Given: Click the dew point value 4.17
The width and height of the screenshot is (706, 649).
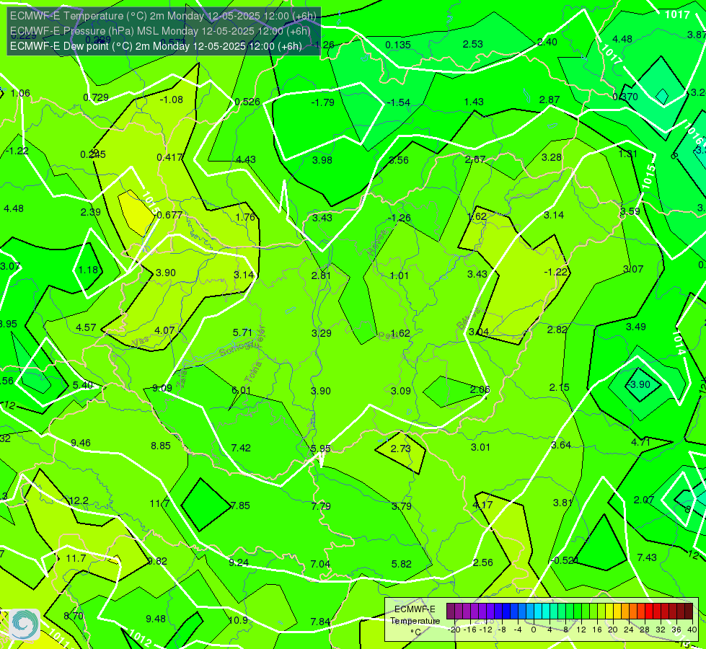Looking at the screenshot, I should coord(482,505).
